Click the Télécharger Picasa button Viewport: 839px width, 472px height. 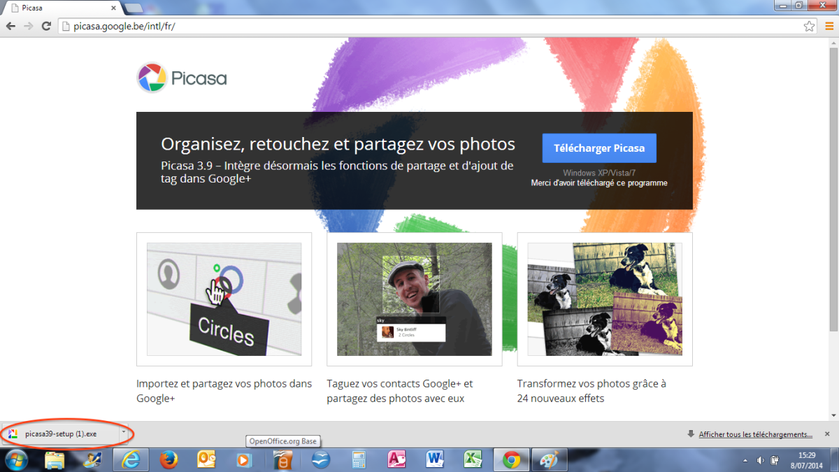pos(599,148)
